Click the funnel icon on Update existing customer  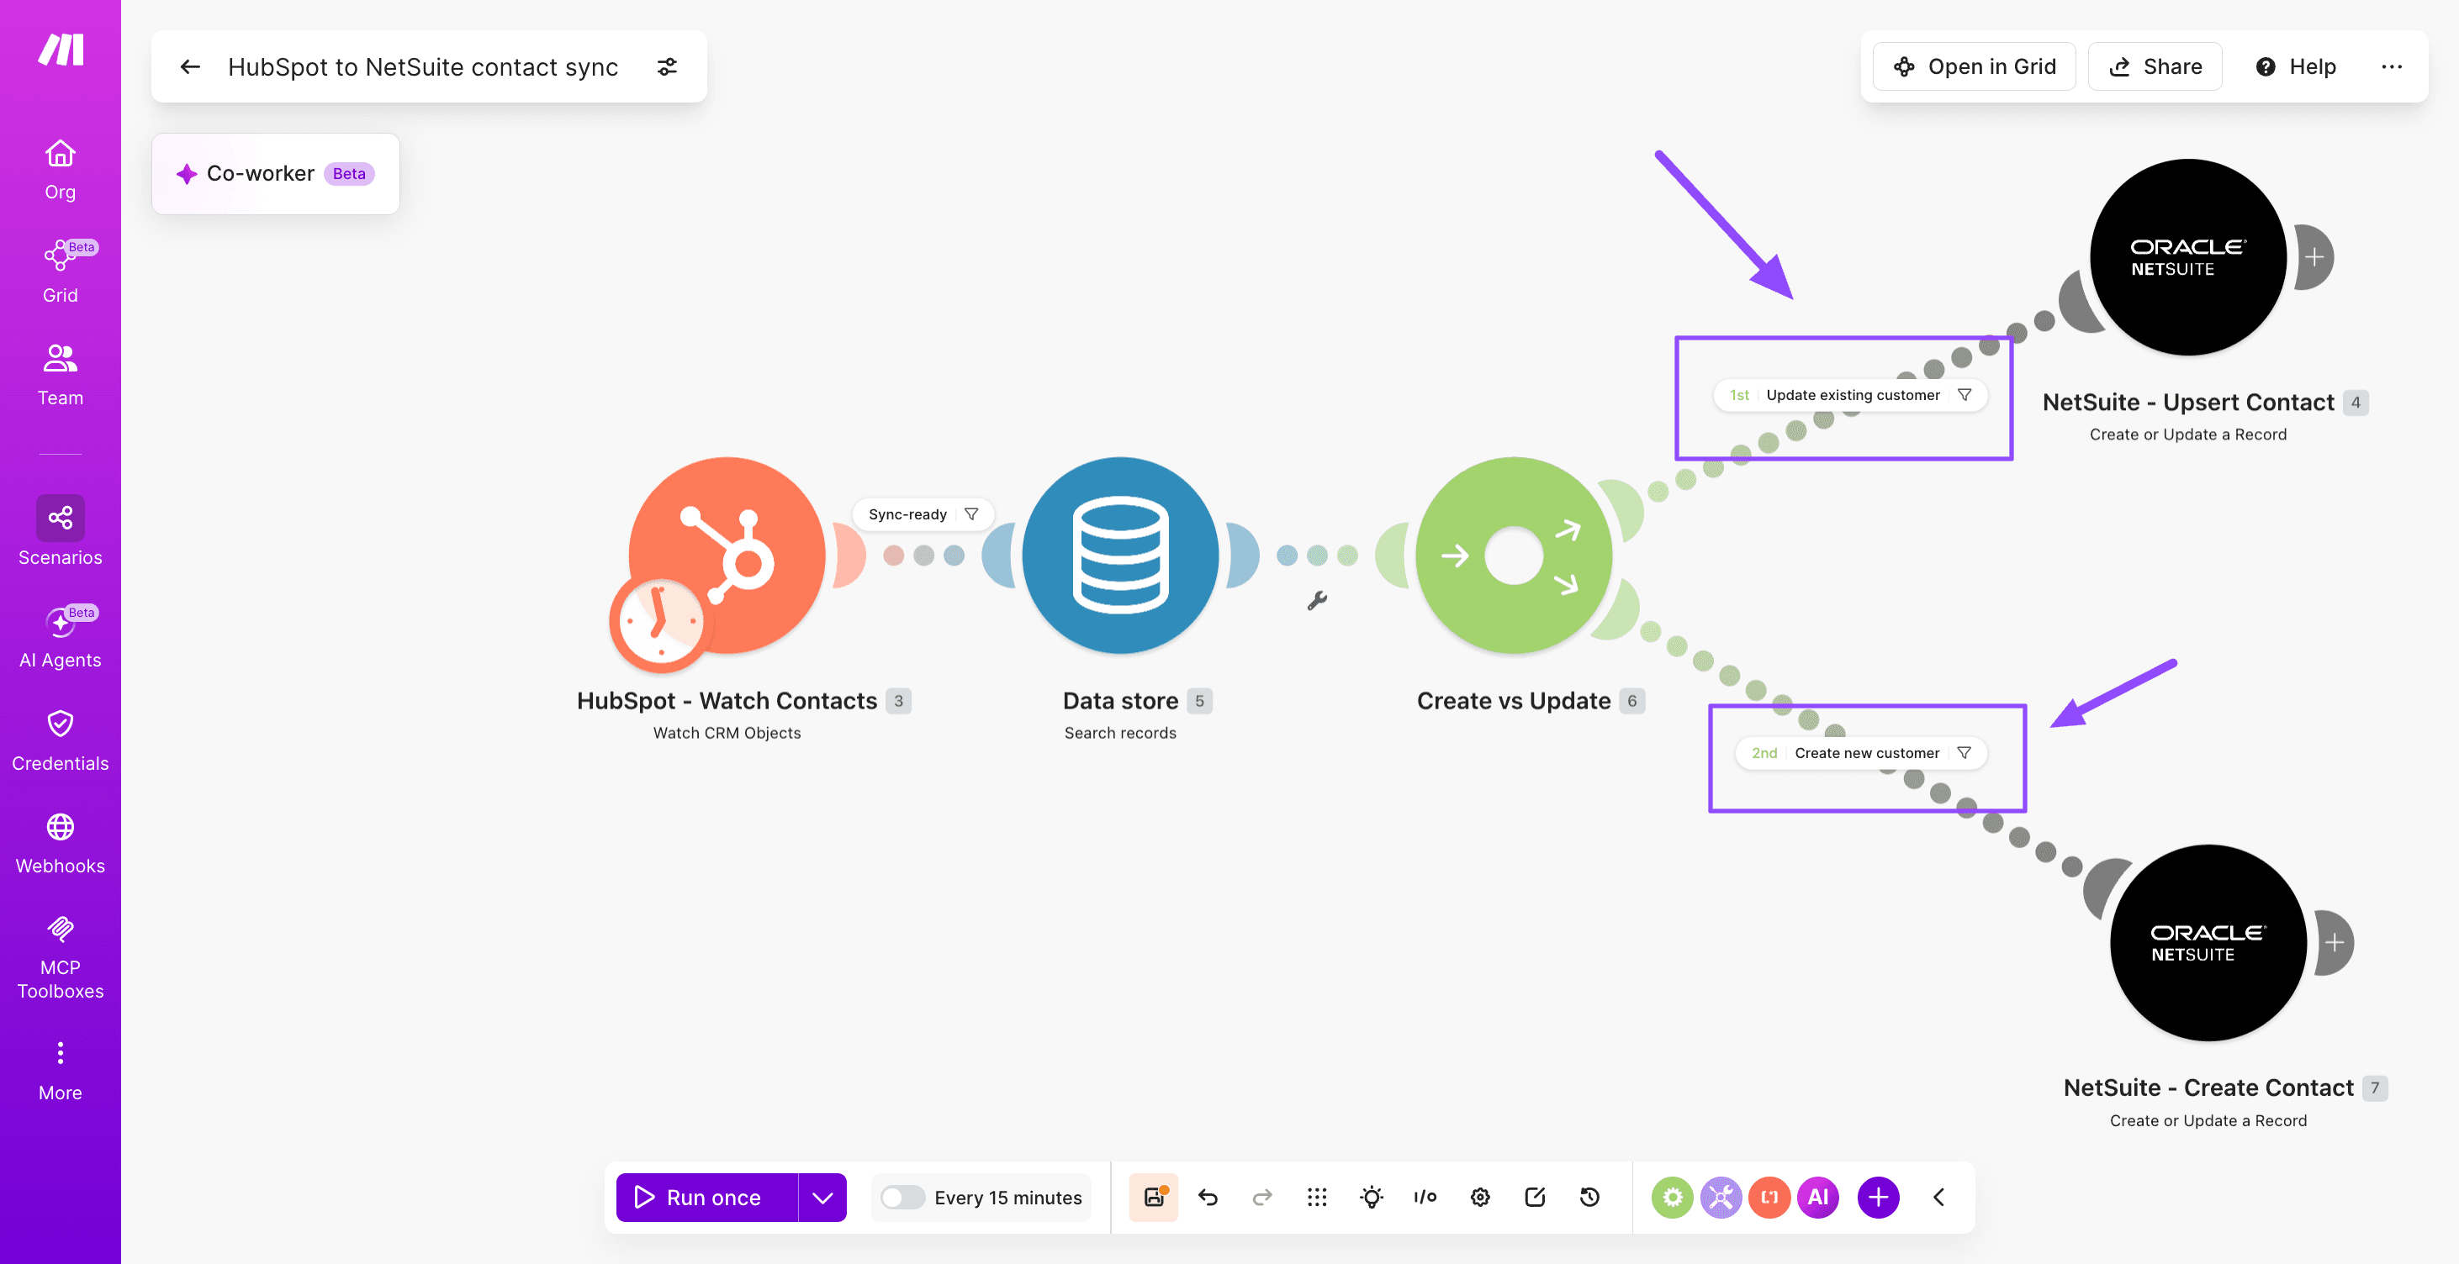pos(1965,395)
